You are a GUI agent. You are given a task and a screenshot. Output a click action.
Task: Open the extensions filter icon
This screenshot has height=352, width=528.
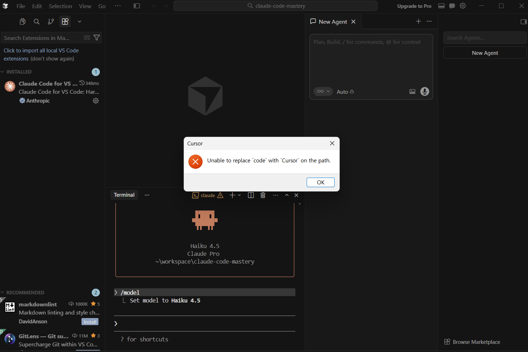coord(97,37)
